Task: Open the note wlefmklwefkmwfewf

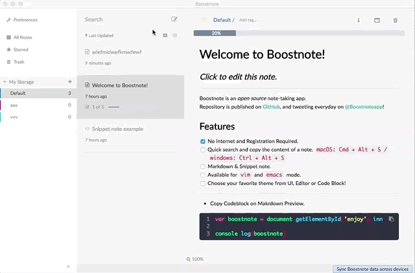Action: coord(130,58)
